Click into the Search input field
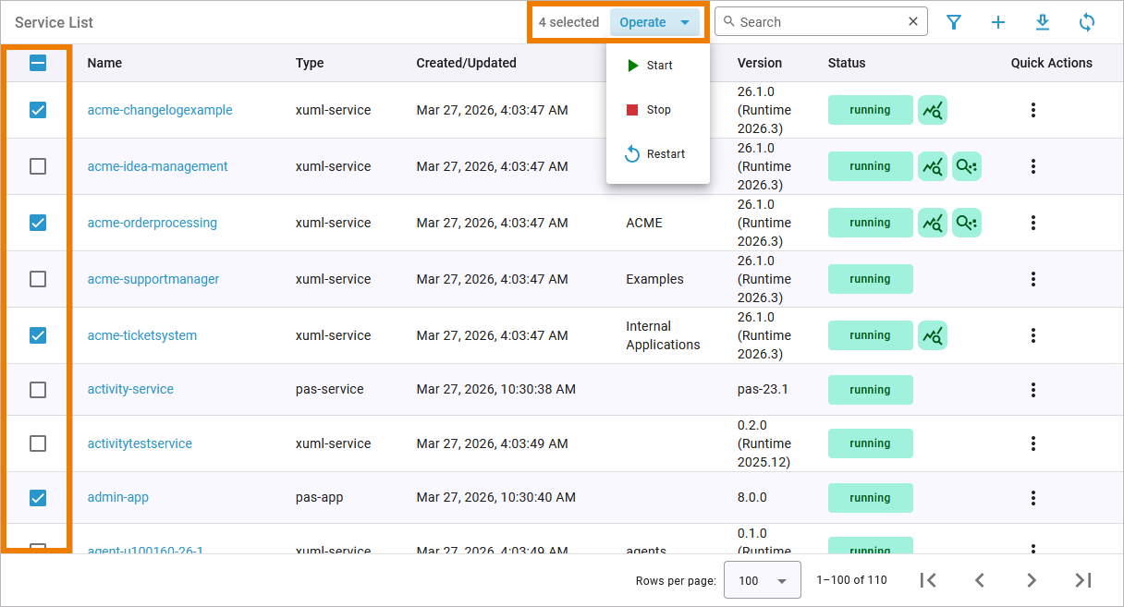The image size is (1124, 607). pos(818,22)
